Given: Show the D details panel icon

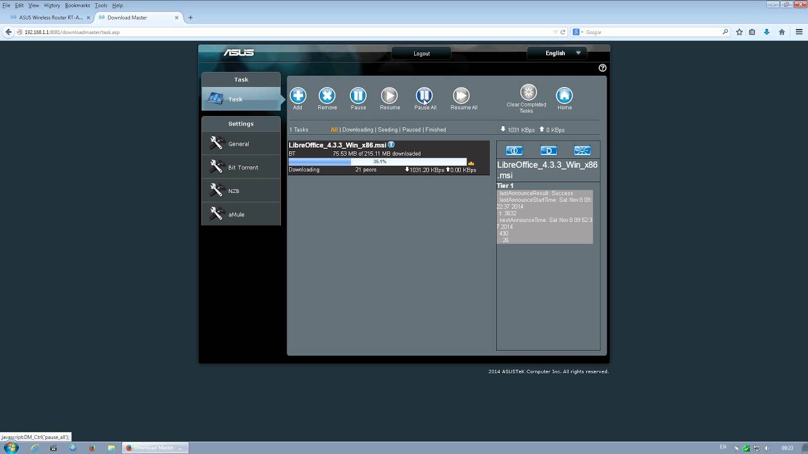Looking at the screenshot, I should pyautogui.click(x=549, y=151).
